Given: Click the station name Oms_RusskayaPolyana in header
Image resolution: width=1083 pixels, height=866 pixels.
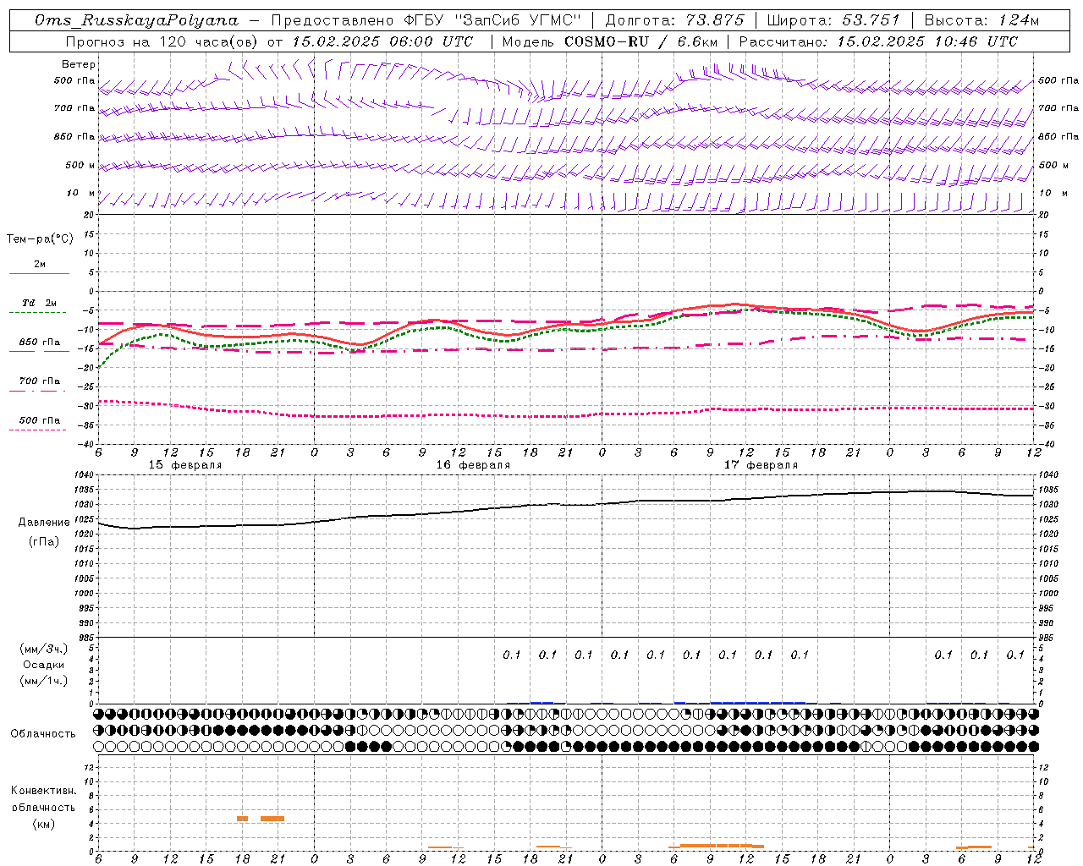Looking at the screenshot, I should [137, 20].
